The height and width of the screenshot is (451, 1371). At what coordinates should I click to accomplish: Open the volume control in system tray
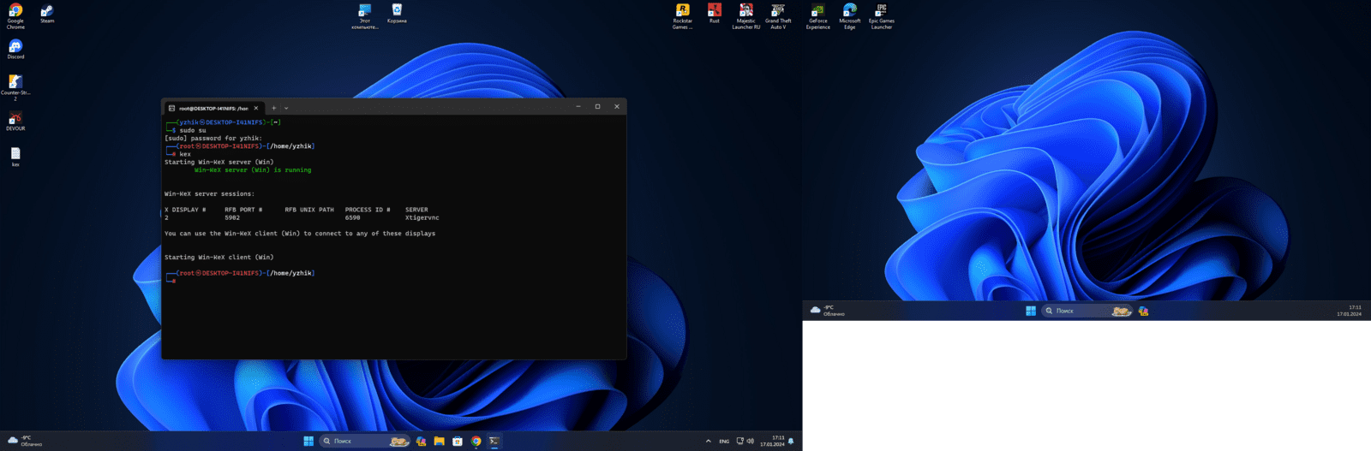[751, 442]
